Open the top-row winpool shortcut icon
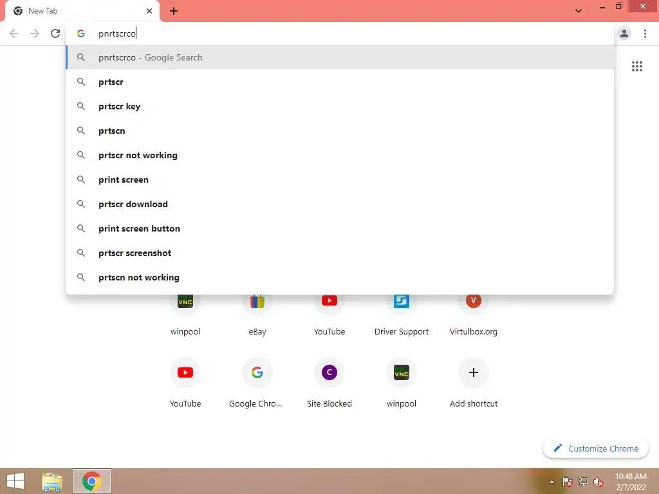This screenshot has height=494, width=659. pos(185,301)
